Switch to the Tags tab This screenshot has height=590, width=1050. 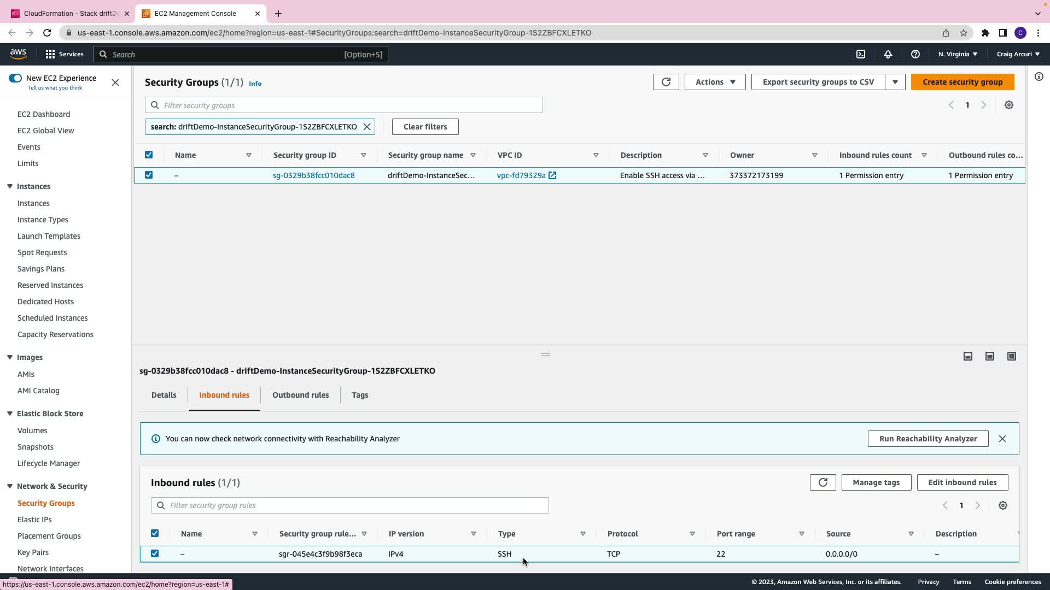pyautogui.click(x=360, y=395)
